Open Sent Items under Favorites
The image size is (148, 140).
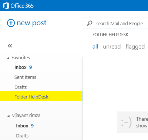point(25,77)
